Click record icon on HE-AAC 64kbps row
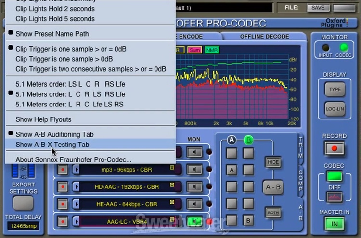Viewport: 361px width, 238px height. pos(63,204)
